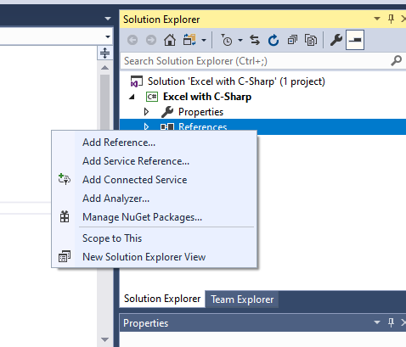Click the Home icon in Solution Explorer toolbar
The image size is (406, 347).
tap(170, 40)
